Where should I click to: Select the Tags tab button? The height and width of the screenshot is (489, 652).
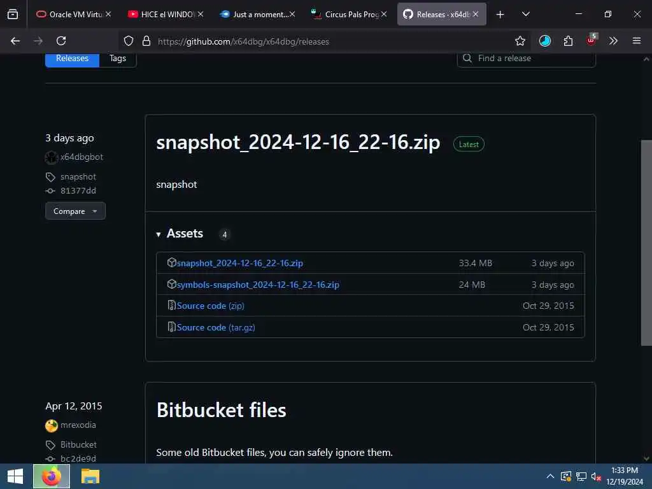pos(118,58)
